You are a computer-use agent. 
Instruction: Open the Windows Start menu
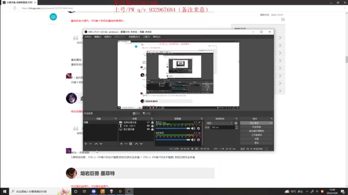pyautogui.click(x=4, y=192)
